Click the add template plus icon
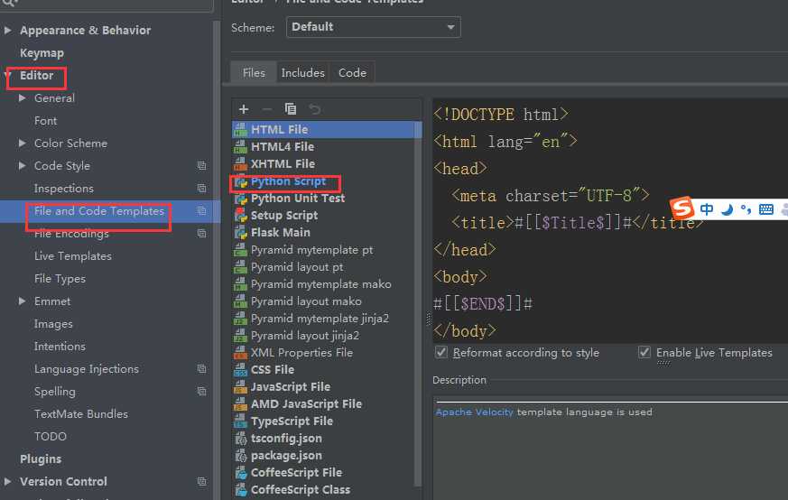This screenshot has height=500, width=788. tap(244, 109)
